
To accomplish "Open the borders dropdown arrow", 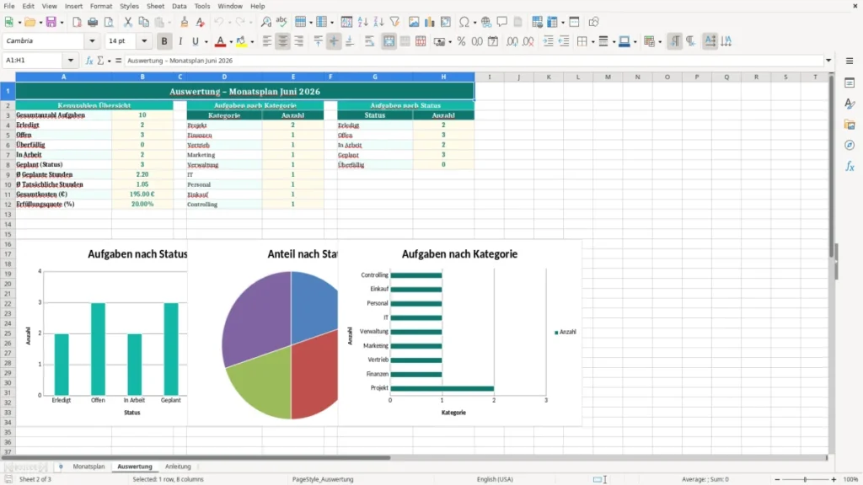I will [x=592, y=42].
